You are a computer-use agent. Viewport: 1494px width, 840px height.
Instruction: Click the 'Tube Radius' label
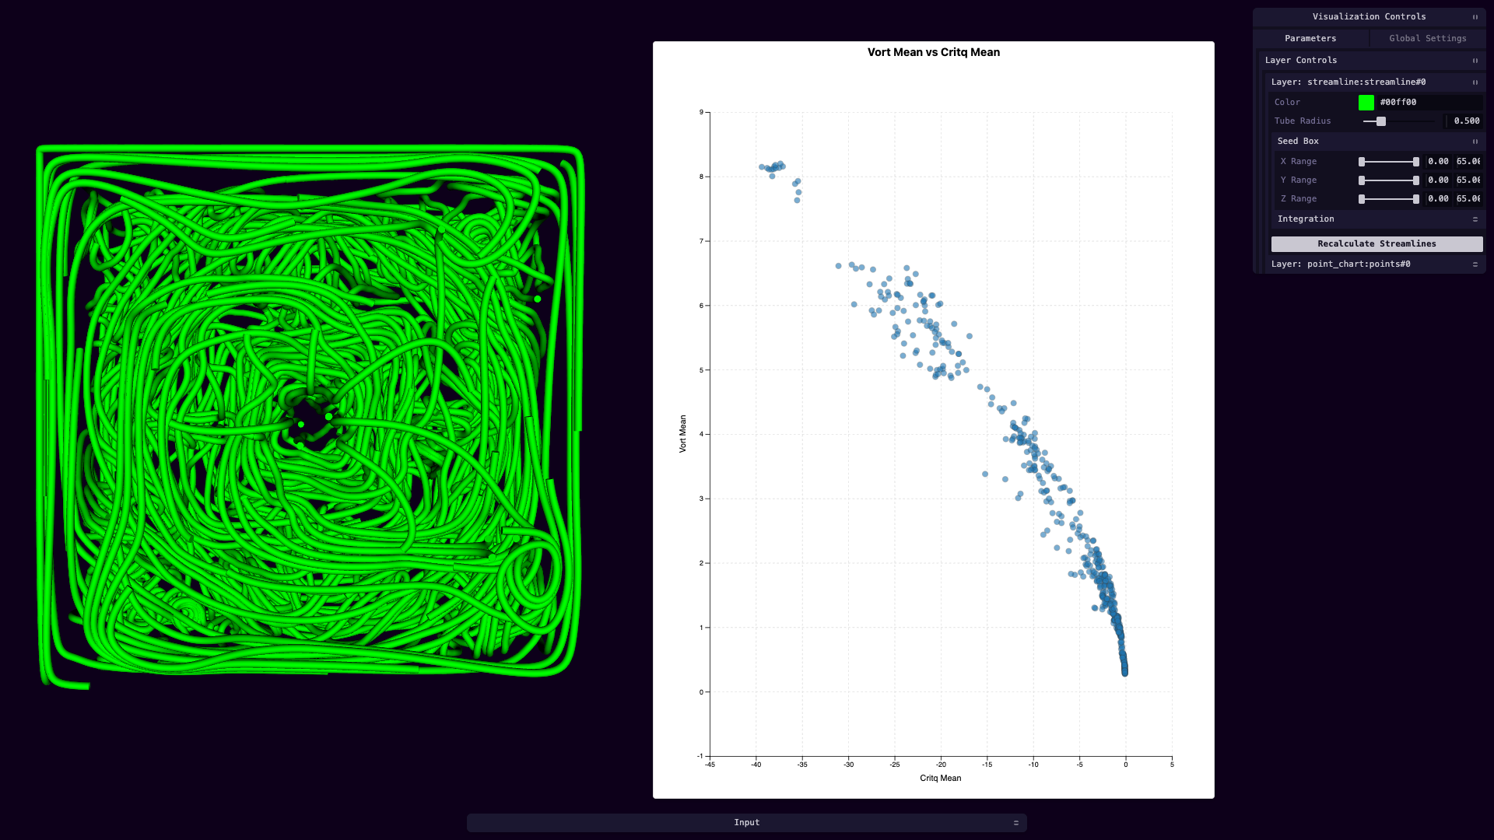(x=1303, y=121)
